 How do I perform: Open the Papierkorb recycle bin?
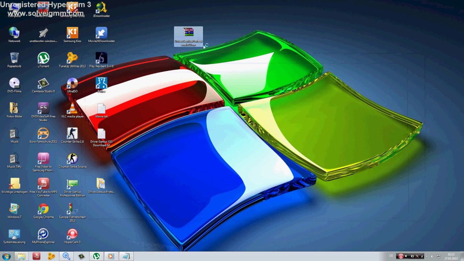pyautogui.click(x=14, y=60)
